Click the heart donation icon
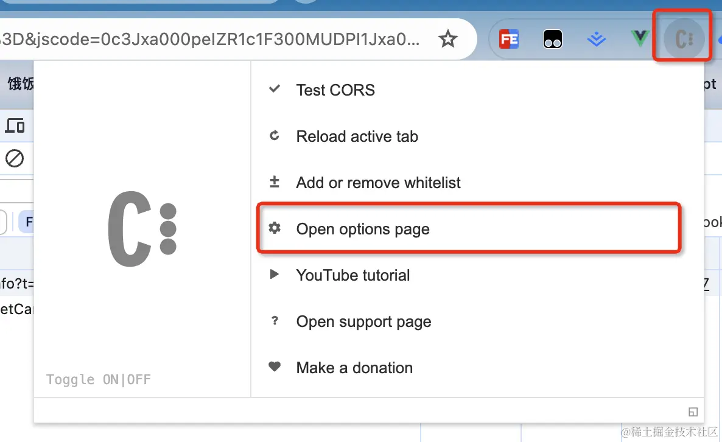722x442 pixels. [275, 367]
